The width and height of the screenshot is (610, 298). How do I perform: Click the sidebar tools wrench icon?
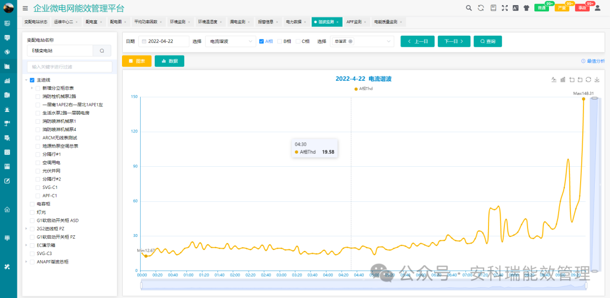7,266
